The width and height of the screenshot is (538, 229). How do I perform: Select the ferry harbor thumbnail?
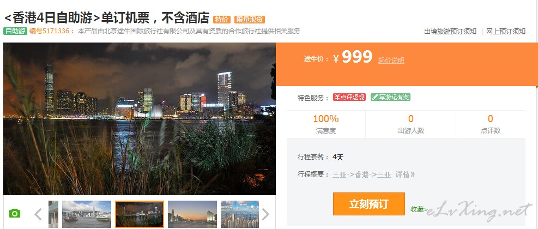click(x=87, y=214)
